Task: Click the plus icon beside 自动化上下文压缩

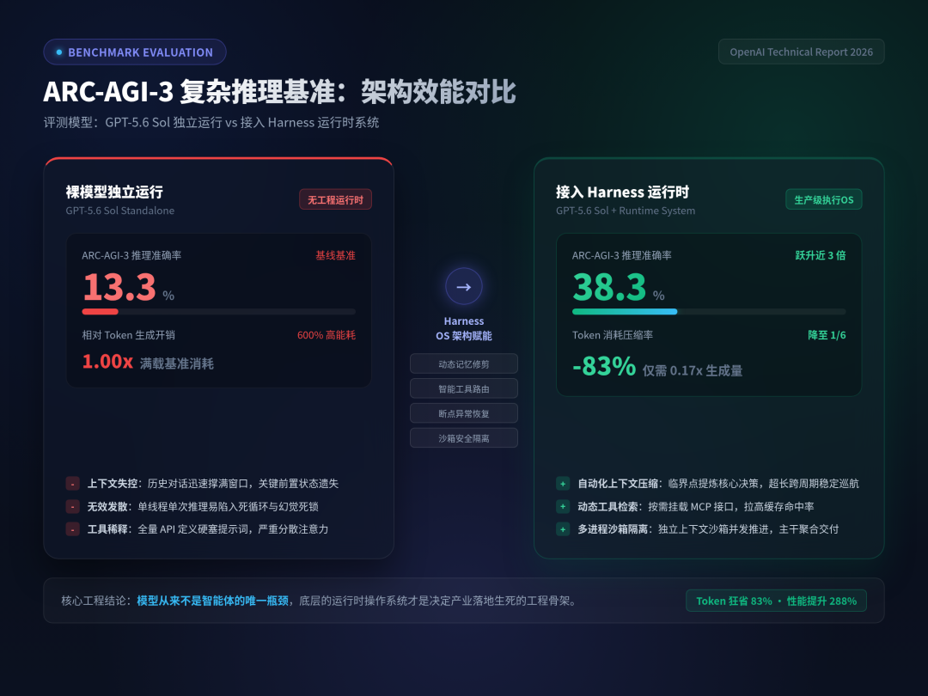Action: tap(563, 484)
